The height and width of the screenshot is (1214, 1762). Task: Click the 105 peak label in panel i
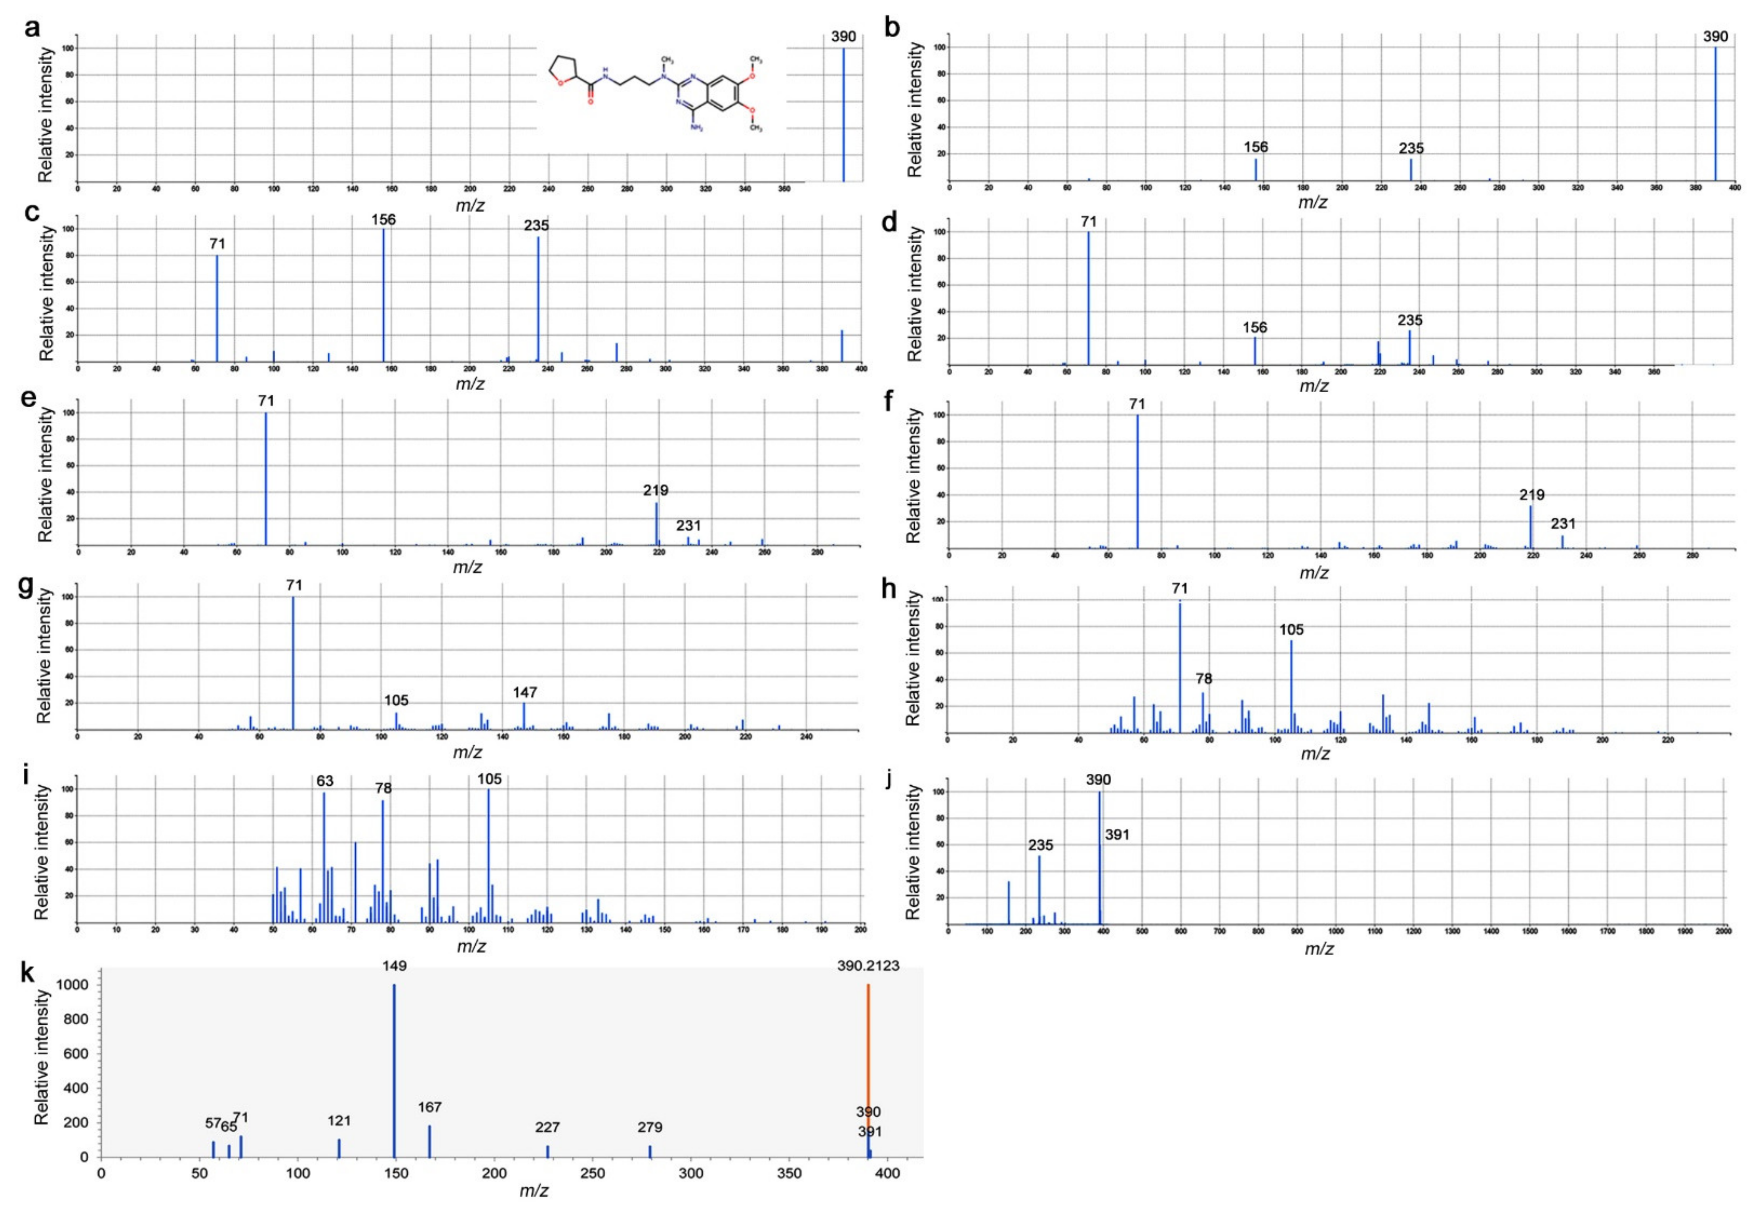489,779
